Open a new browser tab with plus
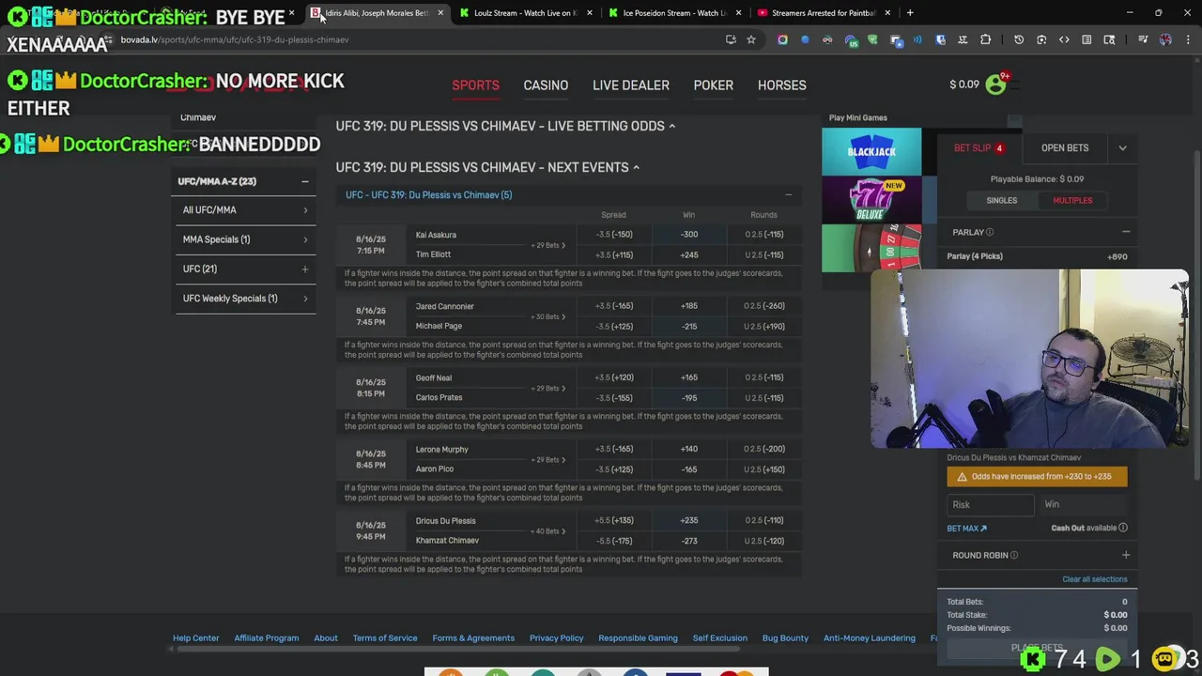1202x676 pixels. [910, 12]
